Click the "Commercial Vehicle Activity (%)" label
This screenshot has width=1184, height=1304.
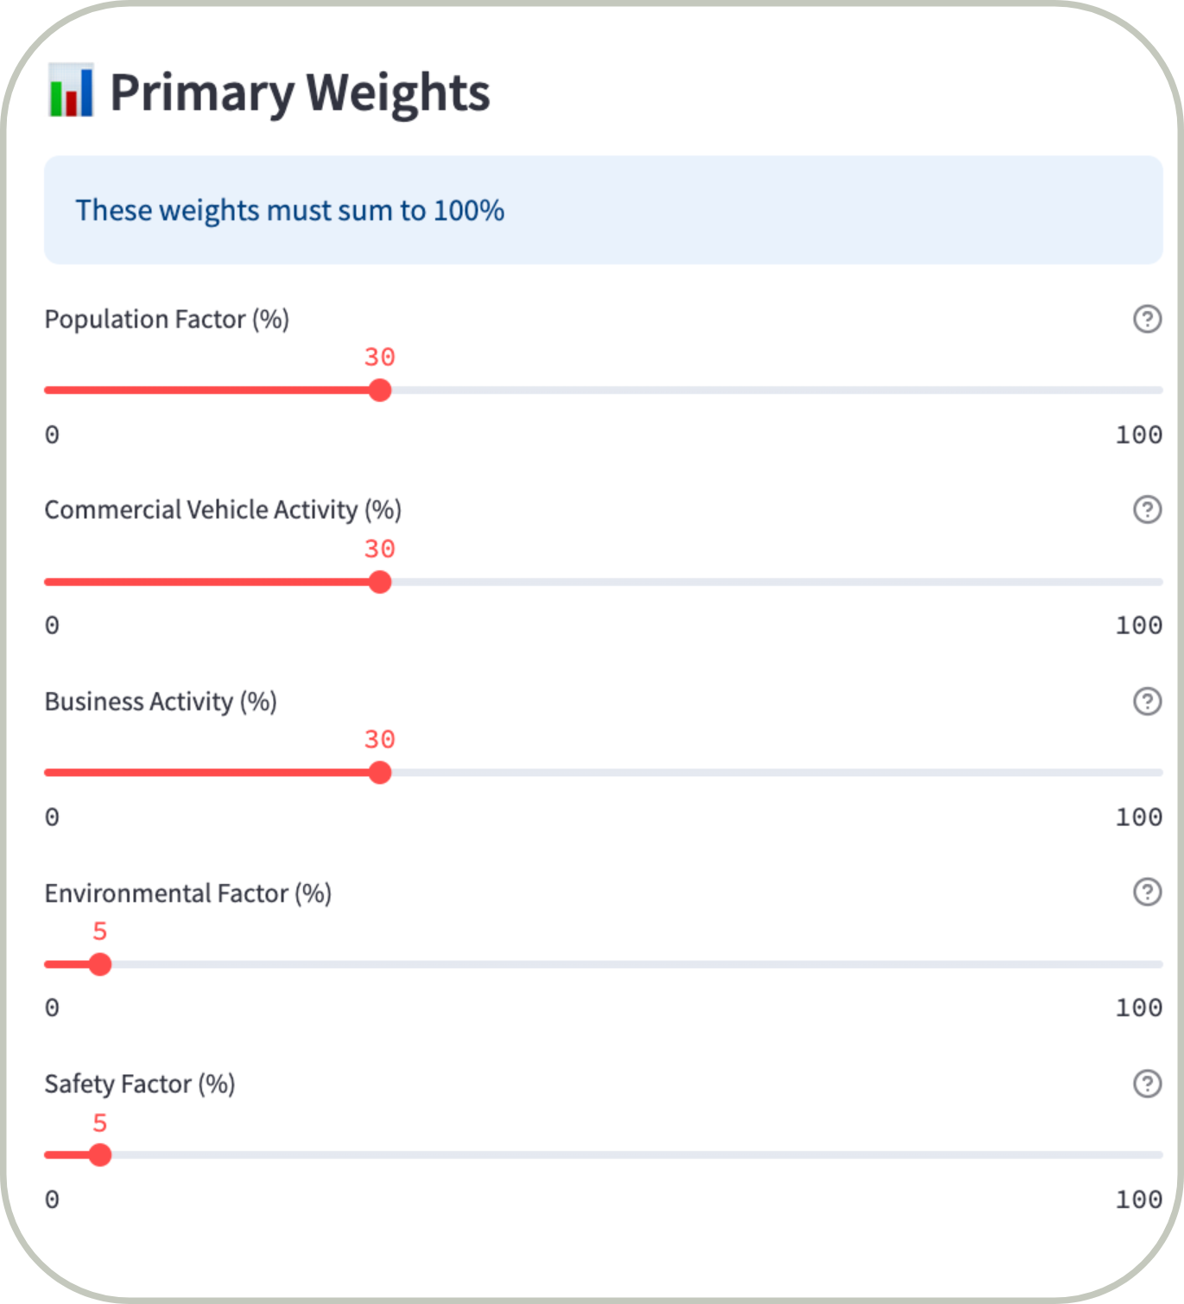tap(223, 510)
